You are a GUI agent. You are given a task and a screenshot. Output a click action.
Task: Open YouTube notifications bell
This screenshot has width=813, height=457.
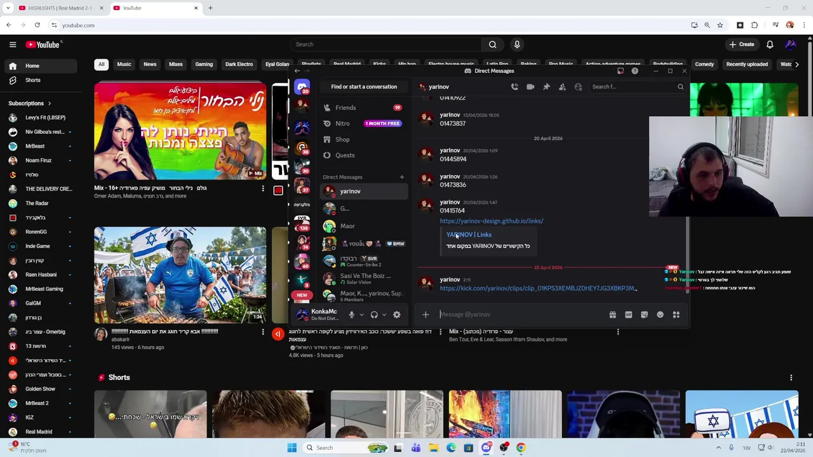point(770,44)
